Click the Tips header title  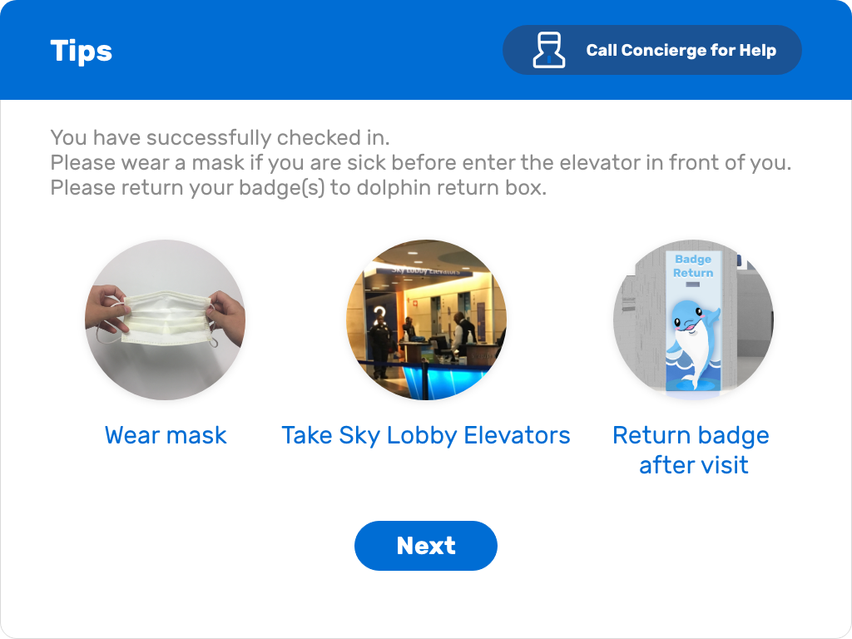(x=82, y=51)
